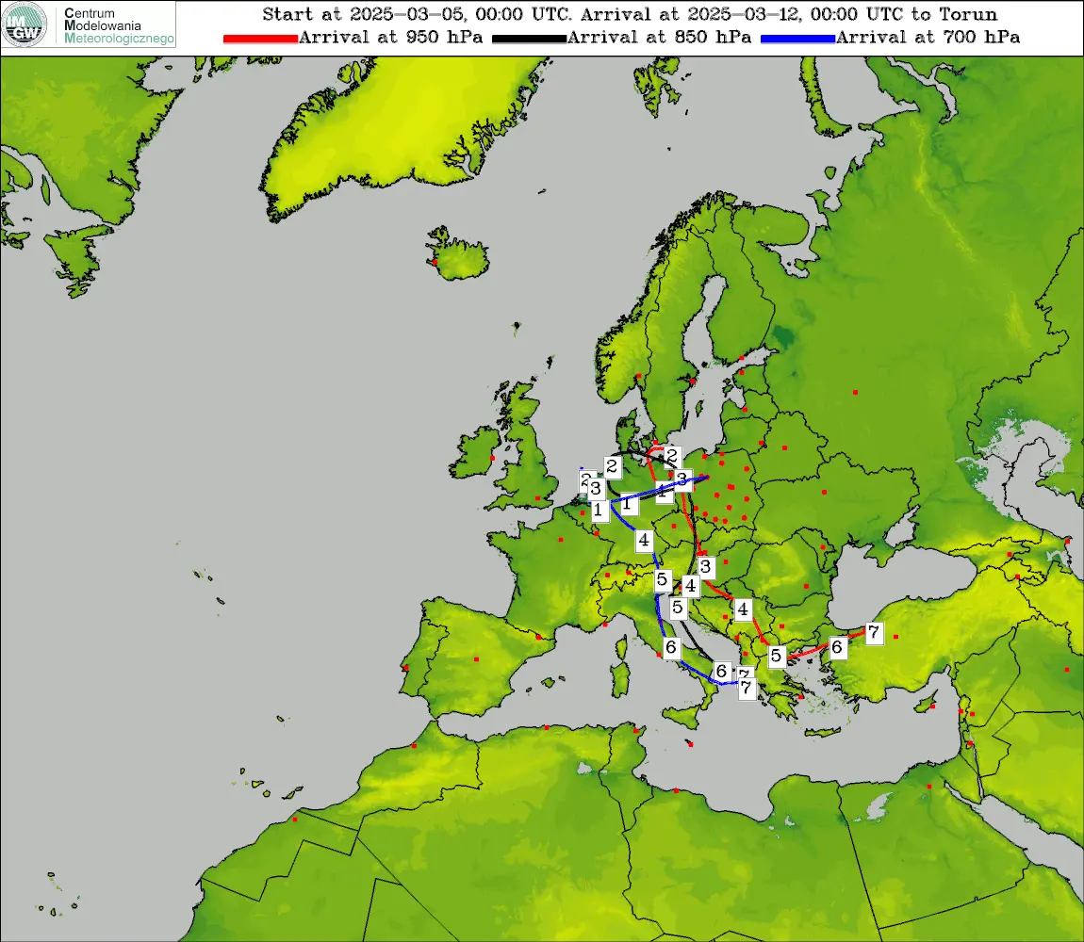The height and width of the screenshot is (942, 1084).
Task: Click the red station dot in Russia
Action: (x=855, y=392)
